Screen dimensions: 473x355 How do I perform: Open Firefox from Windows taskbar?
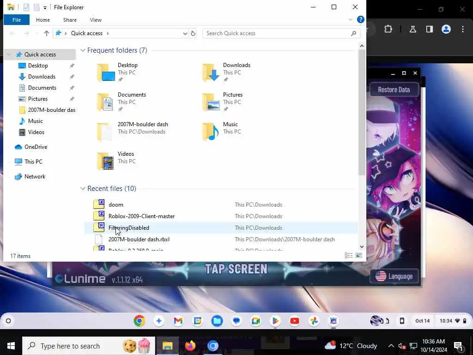[190, 346]
